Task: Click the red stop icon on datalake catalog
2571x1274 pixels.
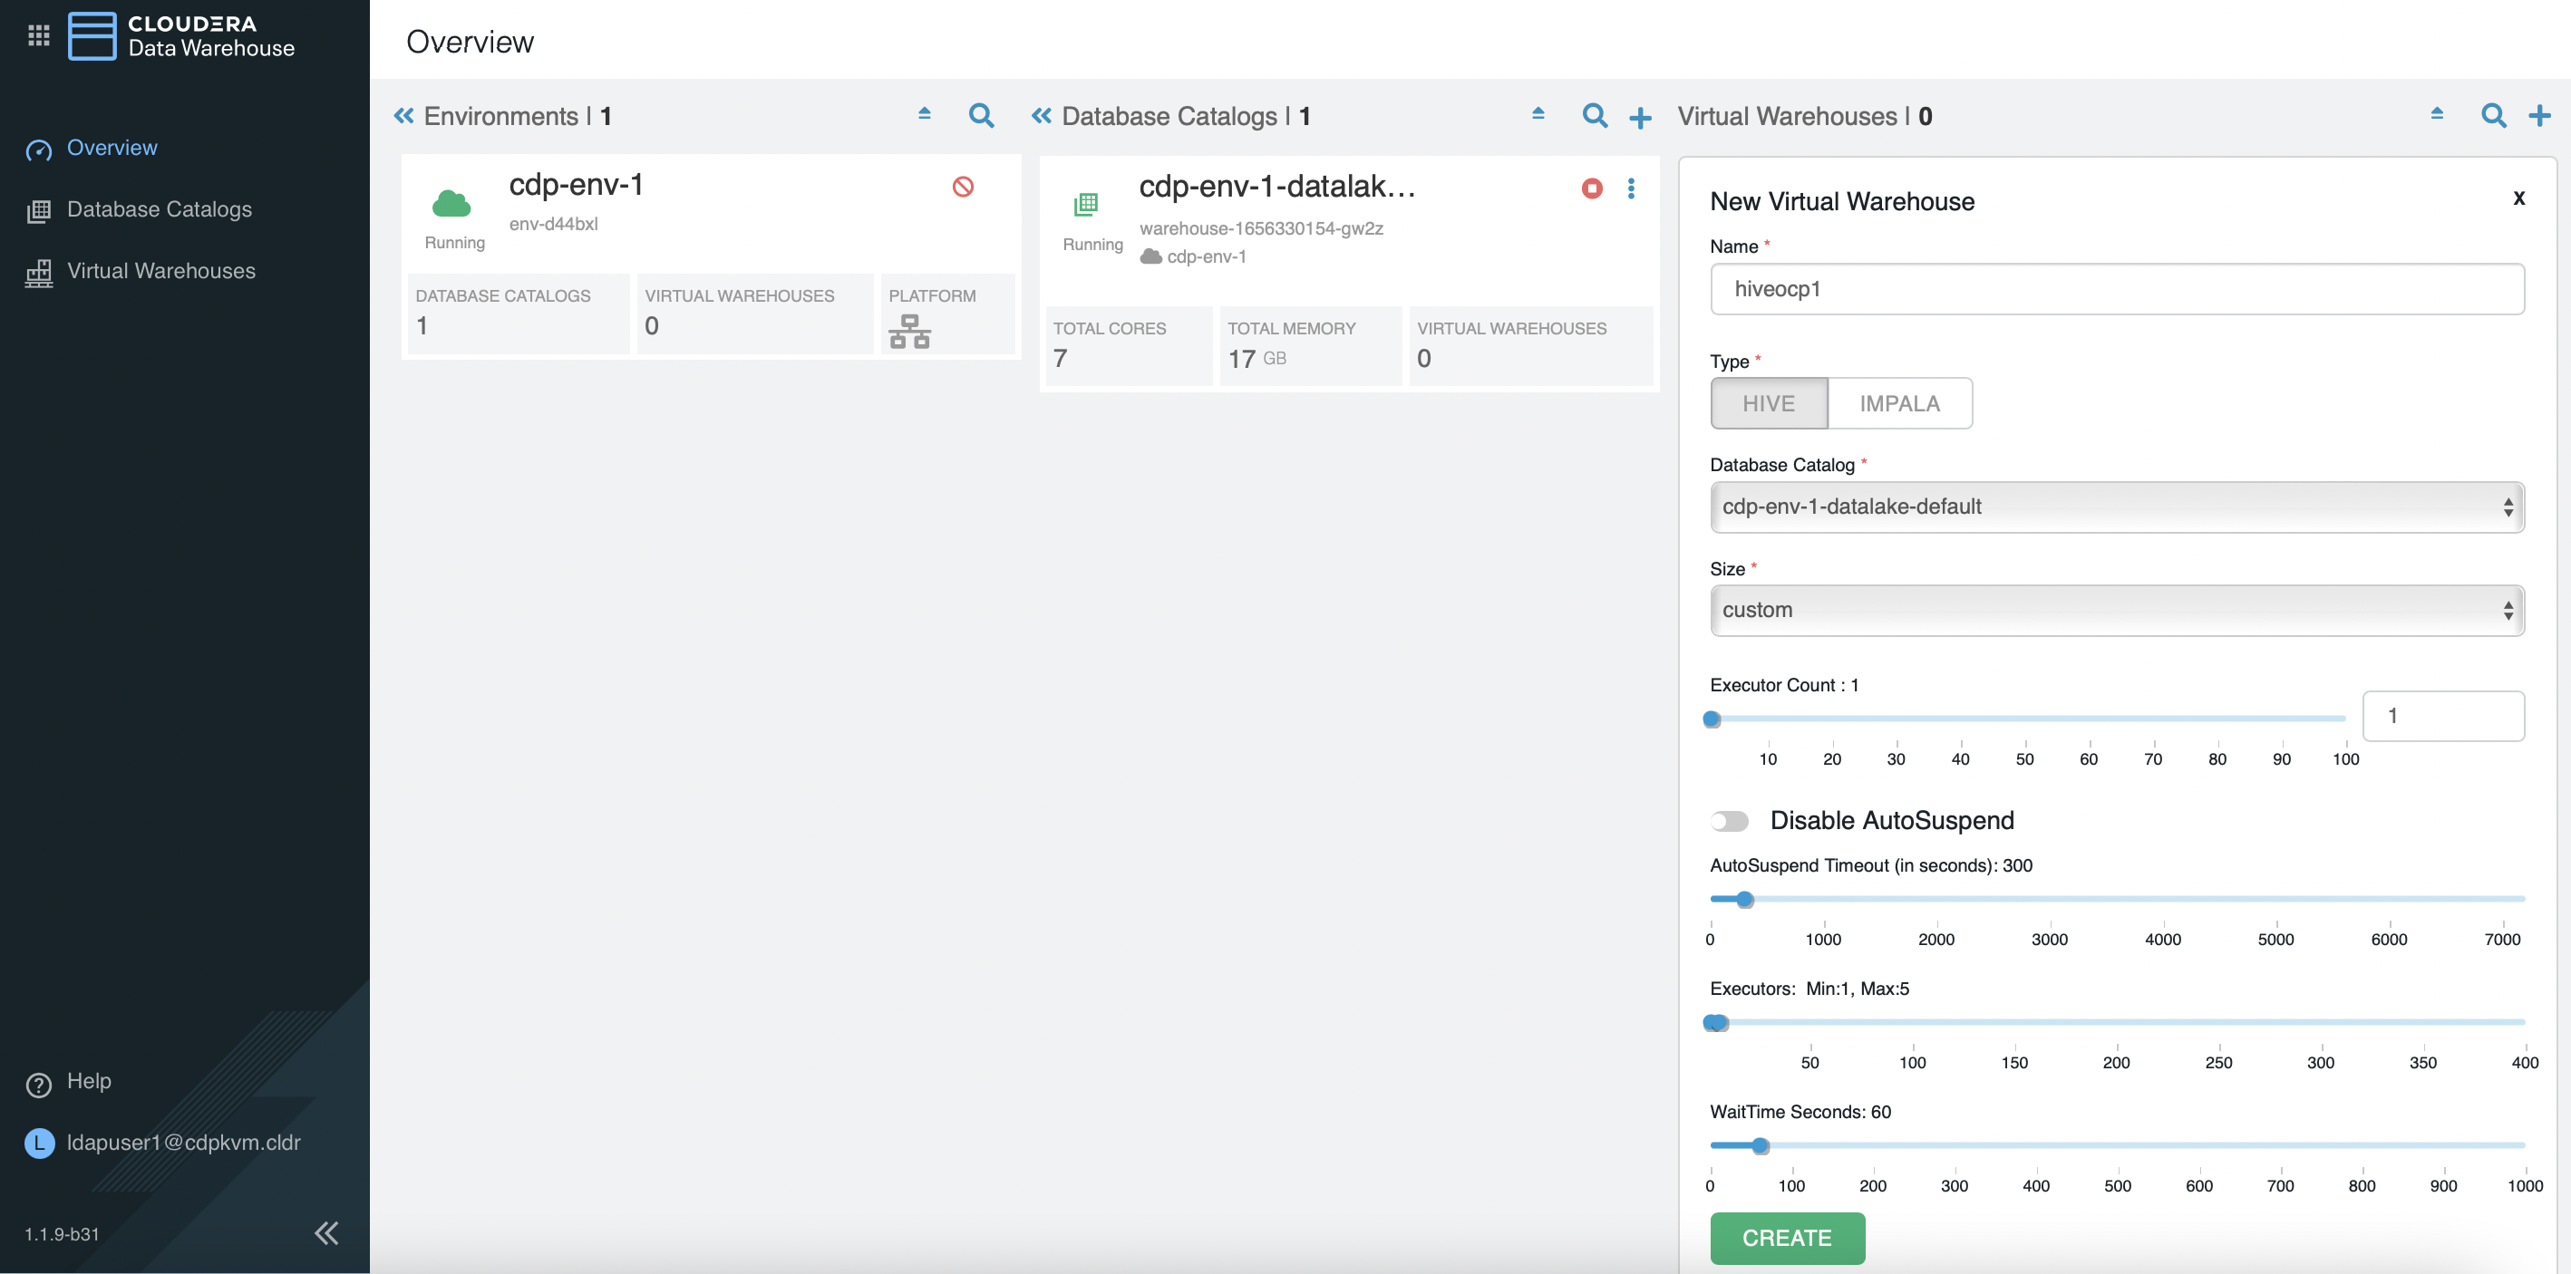Action: [x=1591, y=188]
